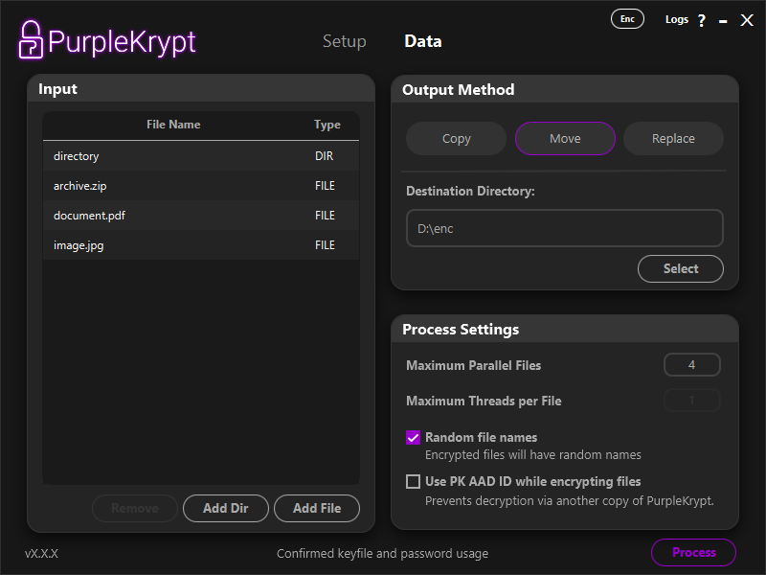Click the Add Dir button
This screenshot has height=575, width=766.
click(x=225, y=509)
